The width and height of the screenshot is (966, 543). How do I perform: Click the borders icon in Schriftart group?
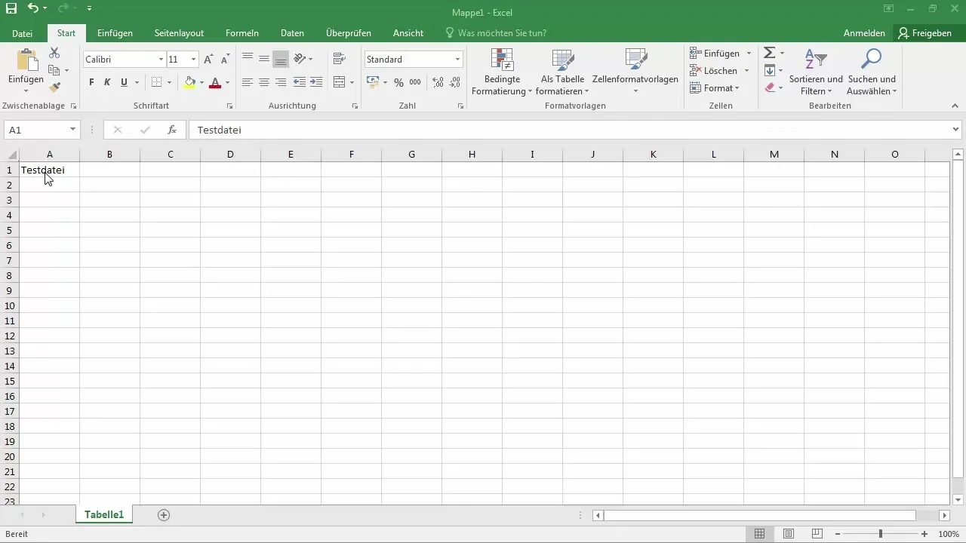tap(157, 82)
